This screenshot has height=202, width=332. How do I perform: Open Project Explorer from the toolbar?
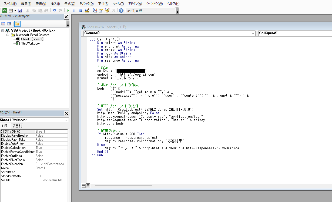[95, 11]
